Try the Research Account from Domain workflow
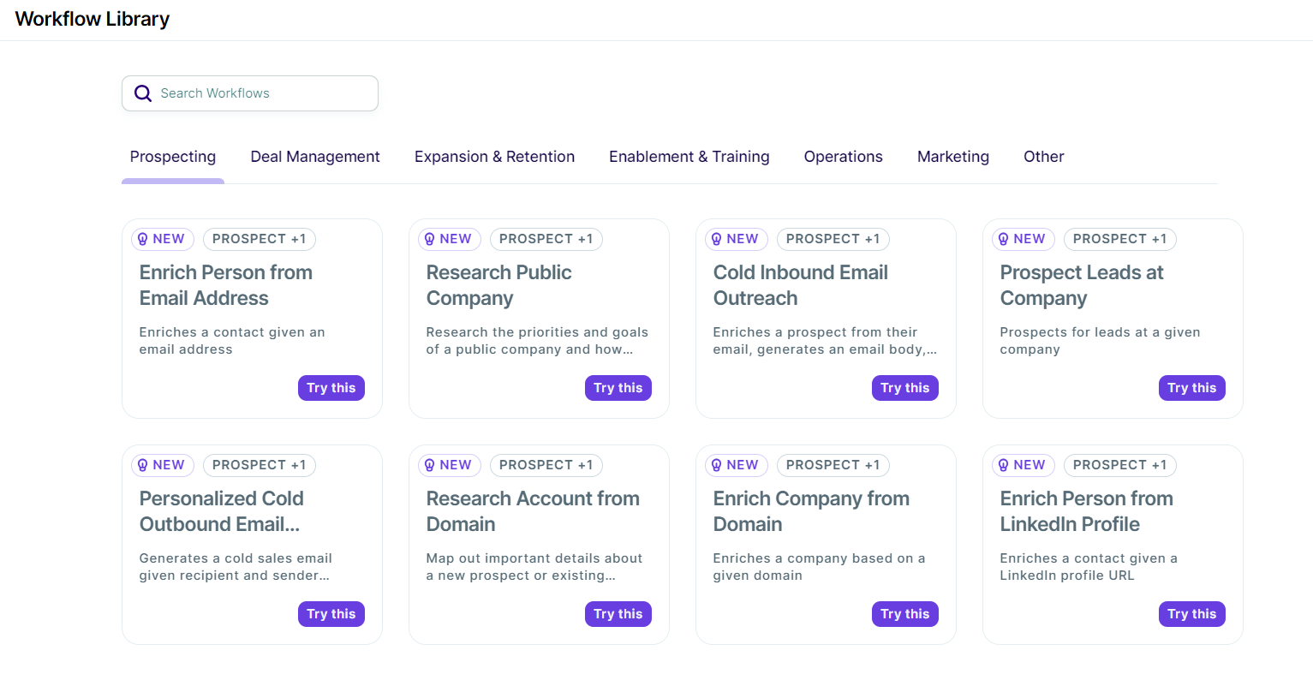The height and width of the screenshot is (698, 1313). tap(618, 614)
